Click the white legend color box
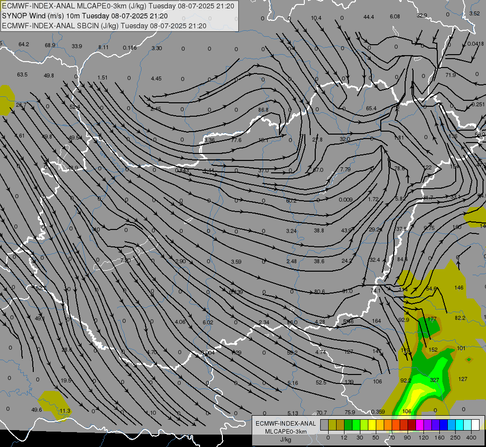The image size is (486, 447). (x=476, y=425)
